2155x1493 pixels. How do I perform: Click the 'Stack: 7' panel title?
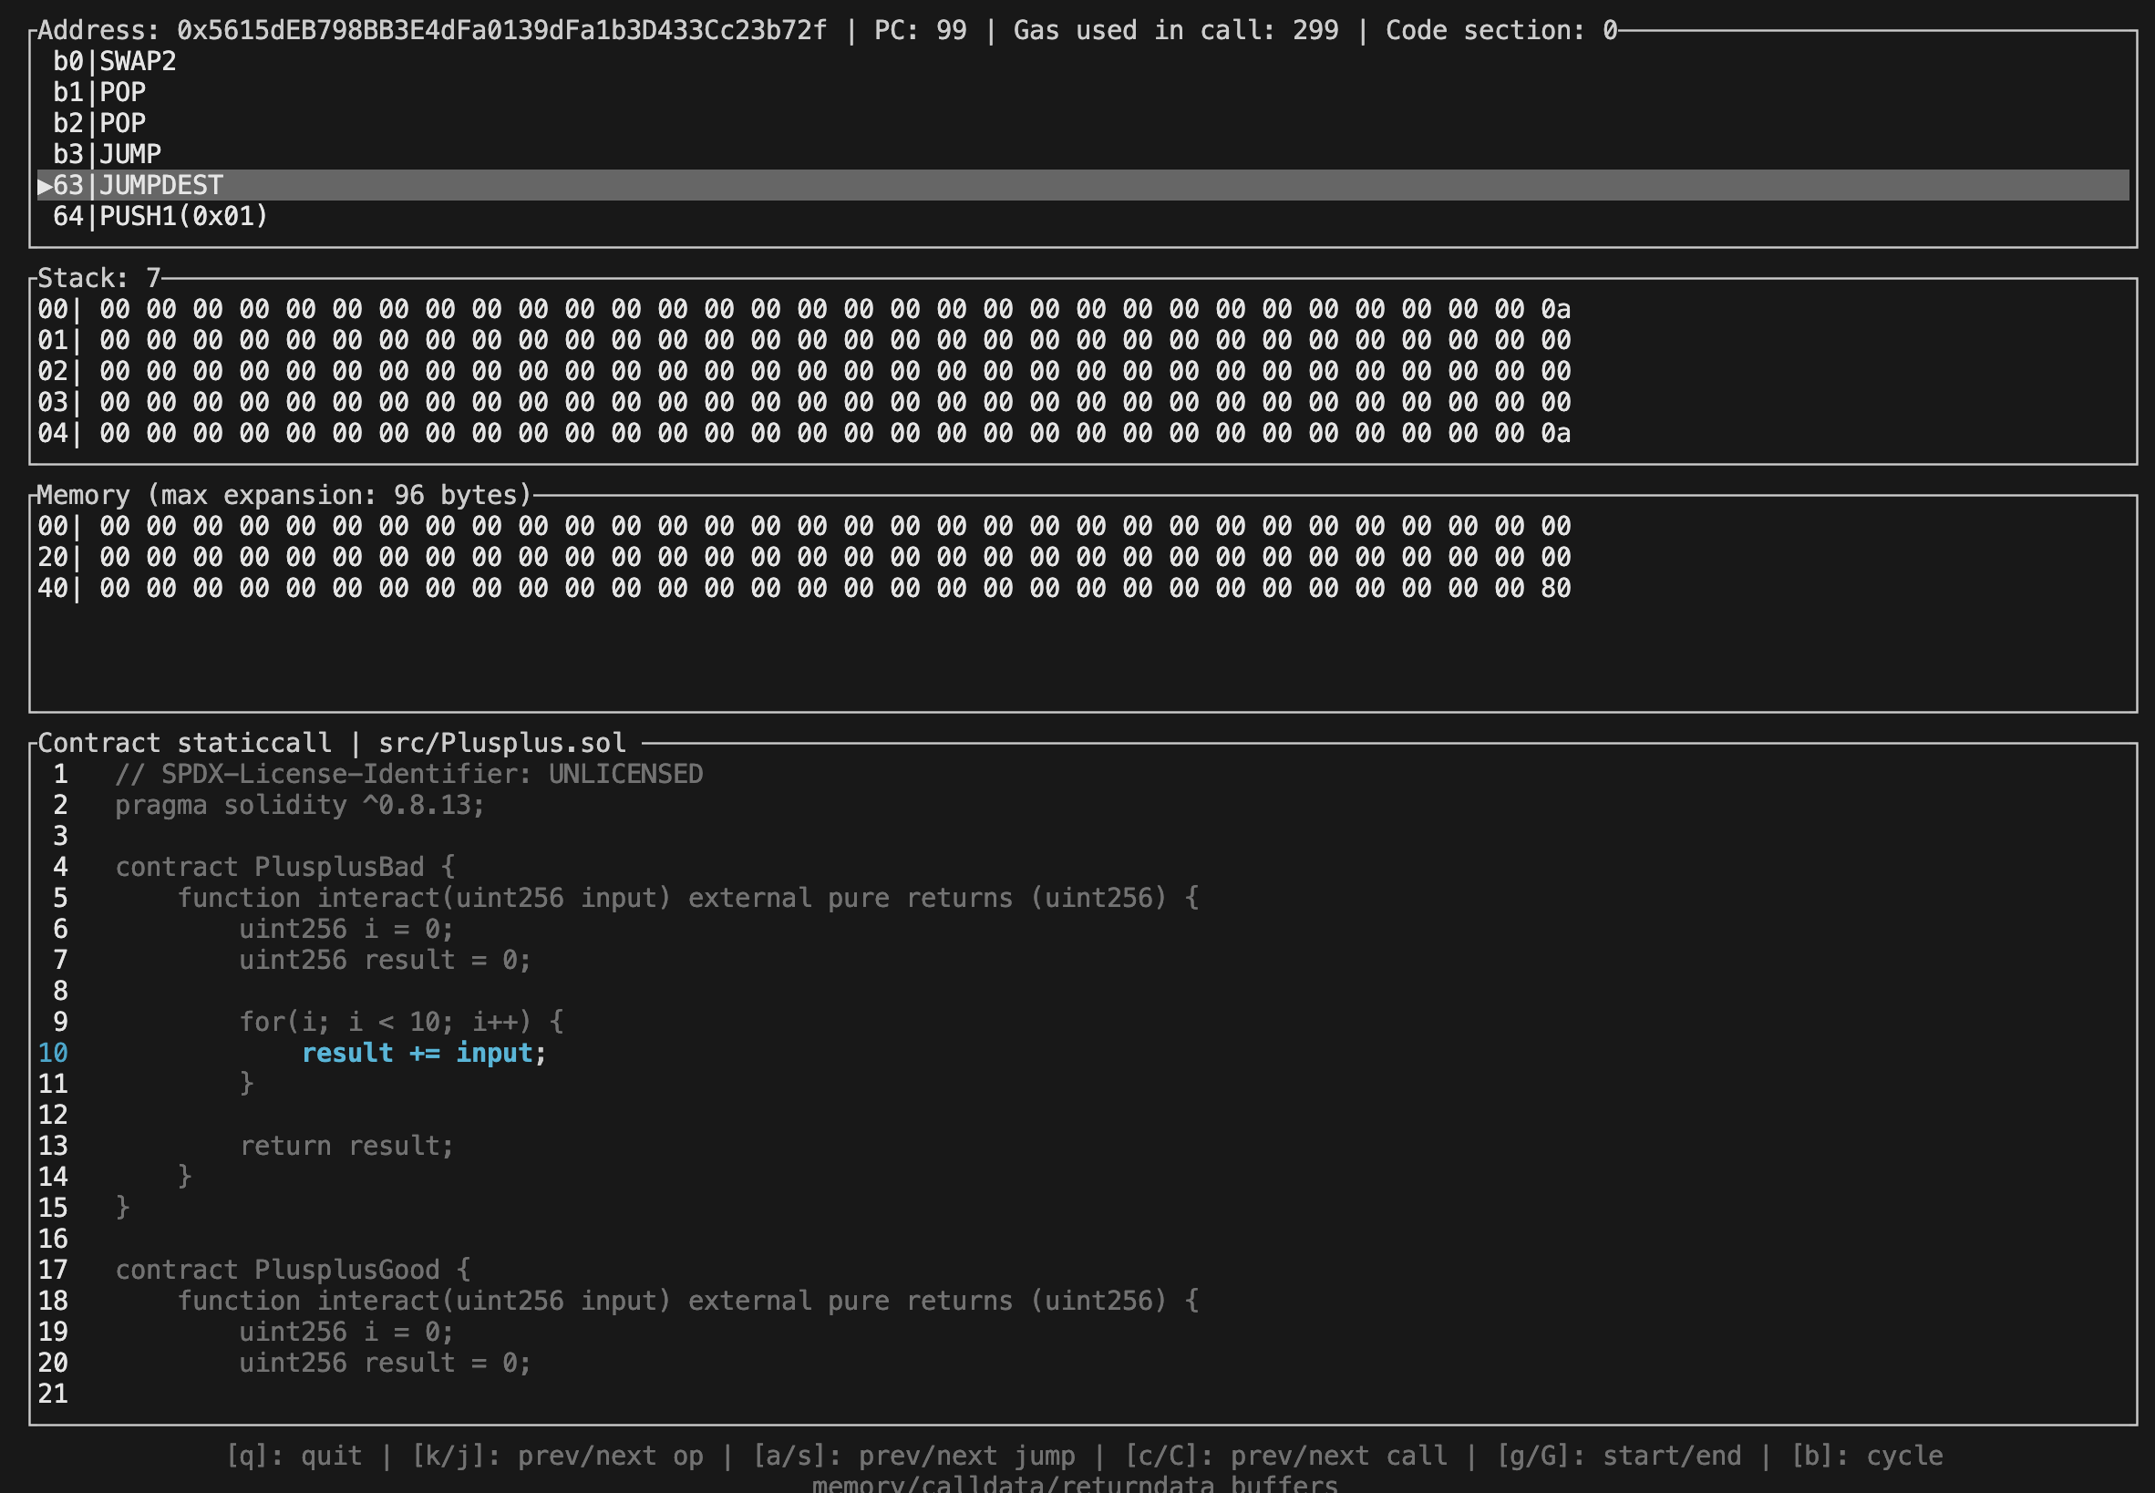[99, 278]
